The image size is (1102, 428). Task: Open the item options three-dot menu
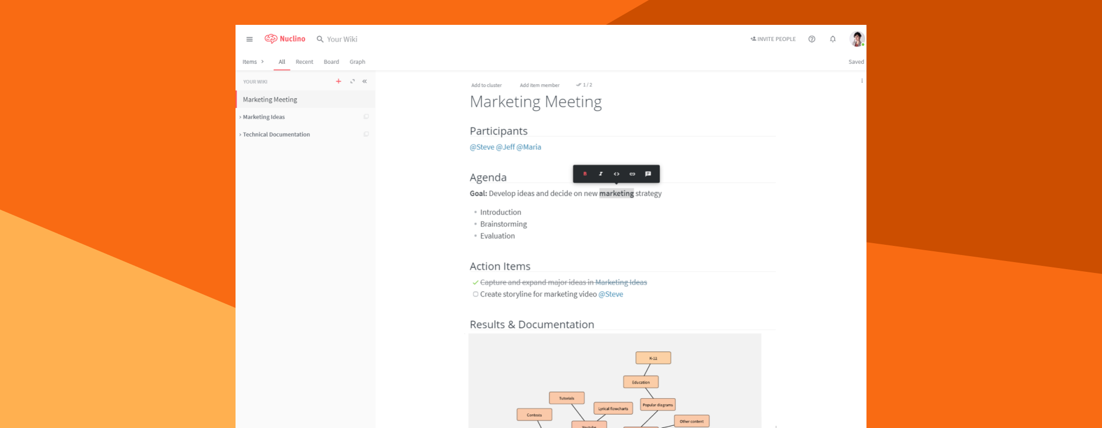pos(862,81)
